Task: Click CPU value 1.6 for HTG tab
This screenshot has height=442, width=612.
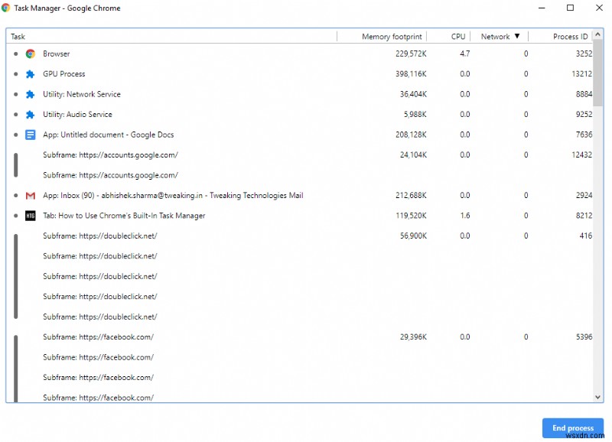Action: click(465, 216)
